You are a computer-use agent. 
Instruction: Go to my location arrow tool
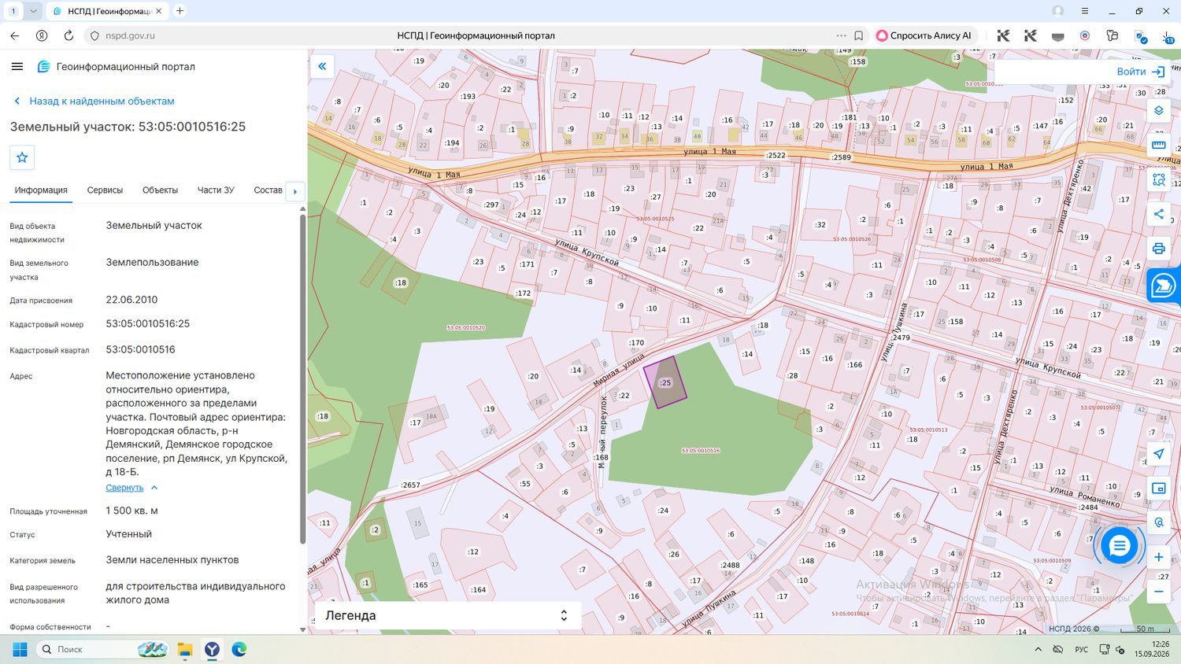1158,454
